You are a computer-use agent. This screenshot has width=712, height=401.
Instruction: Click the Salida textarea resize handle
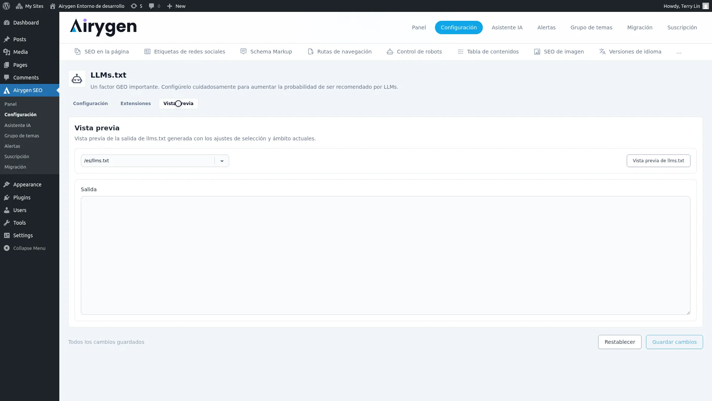pos(688,312)
